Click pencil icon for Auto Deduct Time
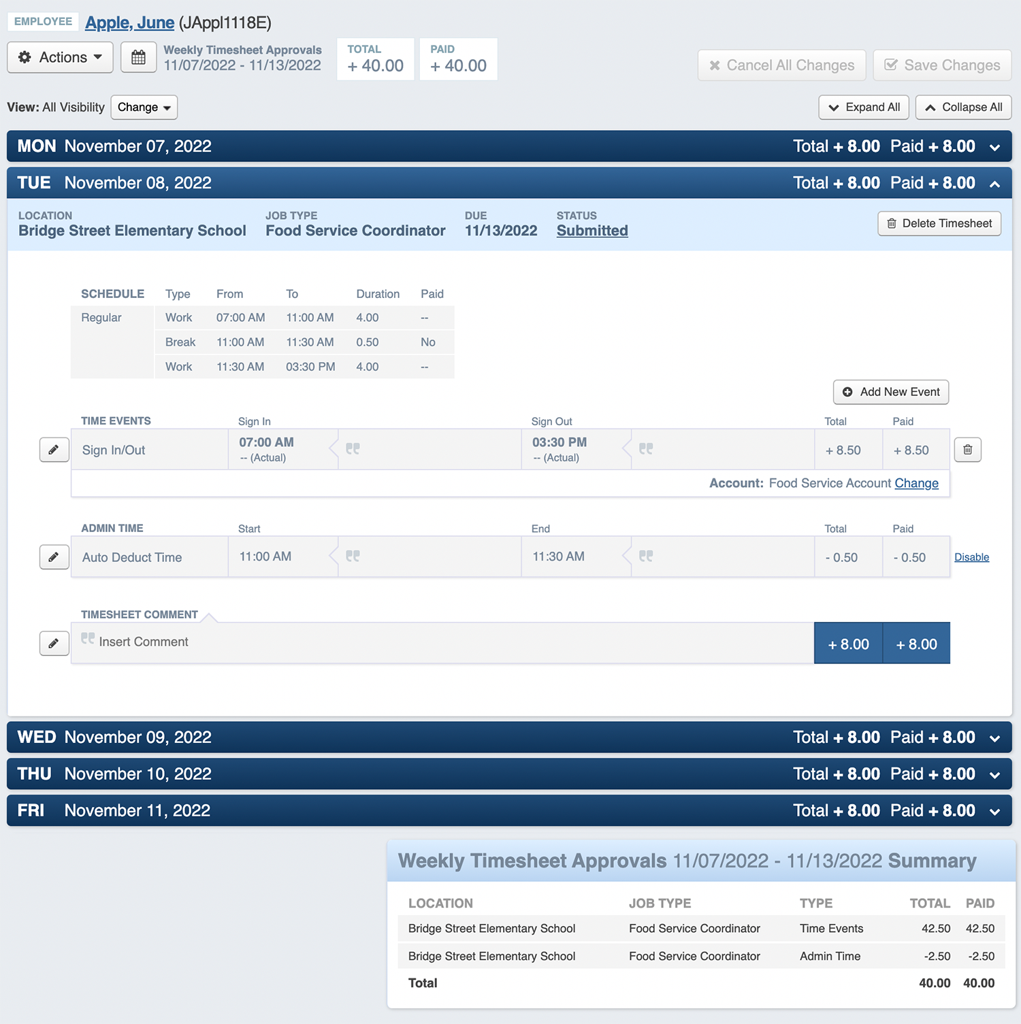Screen dimensions: 1021x1024 (x=54, y=557)
